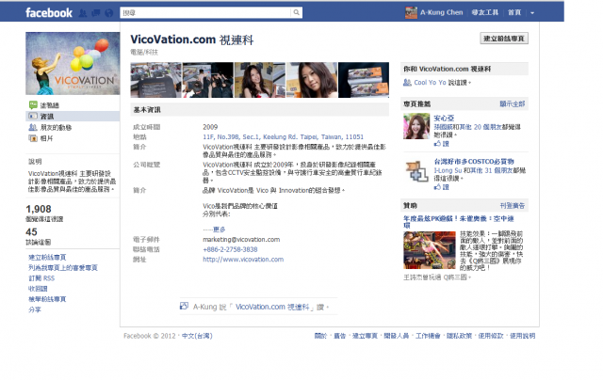This screenshot has width=603, height=380.
Task: Click Share link in sidebar
Action: coord(35,309)
